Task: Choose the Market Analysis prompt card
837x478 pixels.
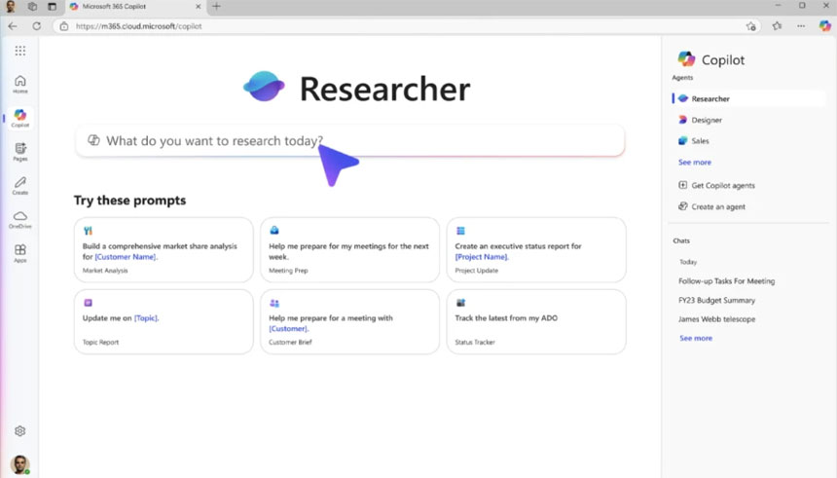Action: point(164,249)
